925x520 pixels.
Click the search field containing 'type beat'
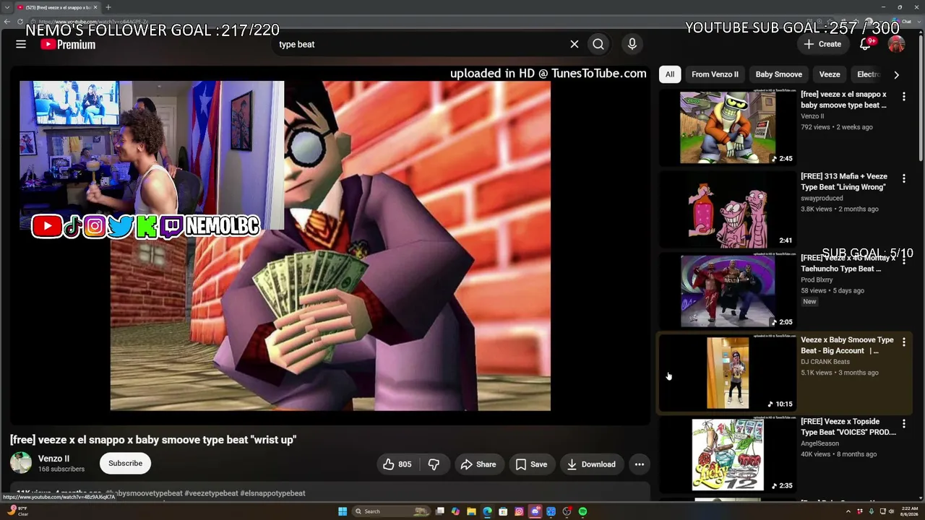(x=421, y=44)
